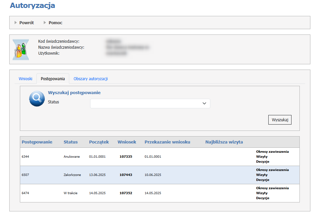Image resolution: width=319 pixels, height=222 pixels.
Task: Go back using the Powrót link
Action: pos(27,23)
